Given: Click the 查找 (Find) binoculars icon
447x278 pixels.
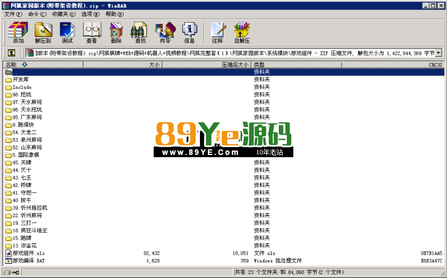Looking at the screenshot, I should tap(139, 32).
